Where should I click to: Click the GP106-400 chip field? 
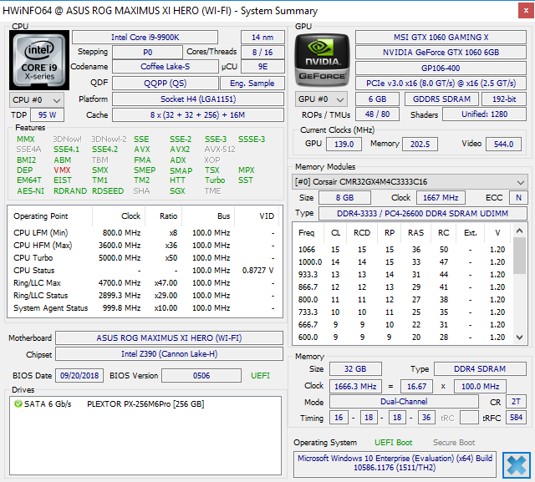click(x=441, y=68)
